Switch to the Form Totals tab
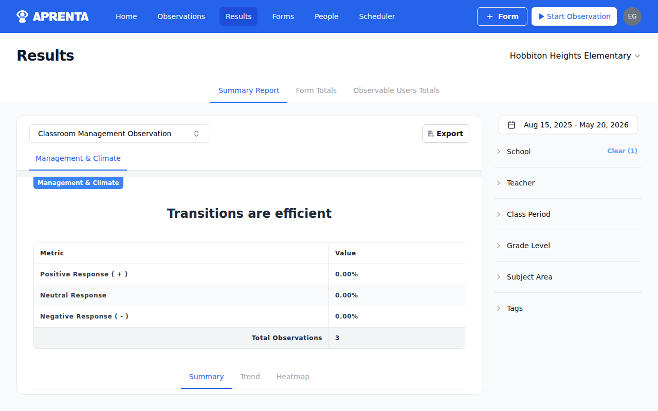Image resolution: width=658 pixels, height=411 pixels. click(316, 90)
